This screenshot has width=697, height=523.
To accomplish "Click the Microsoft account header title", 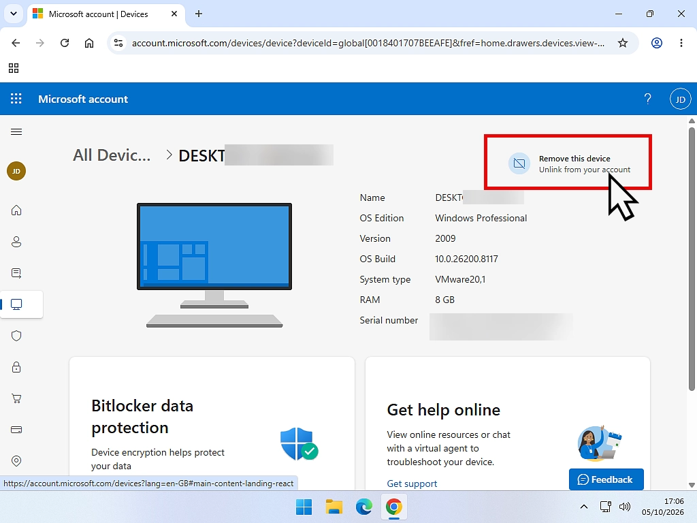I will (83, 99).
